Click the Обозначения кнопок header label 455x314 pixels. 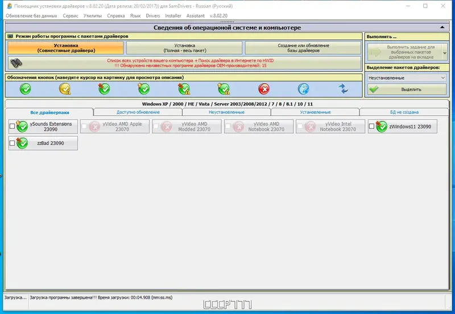96,77
